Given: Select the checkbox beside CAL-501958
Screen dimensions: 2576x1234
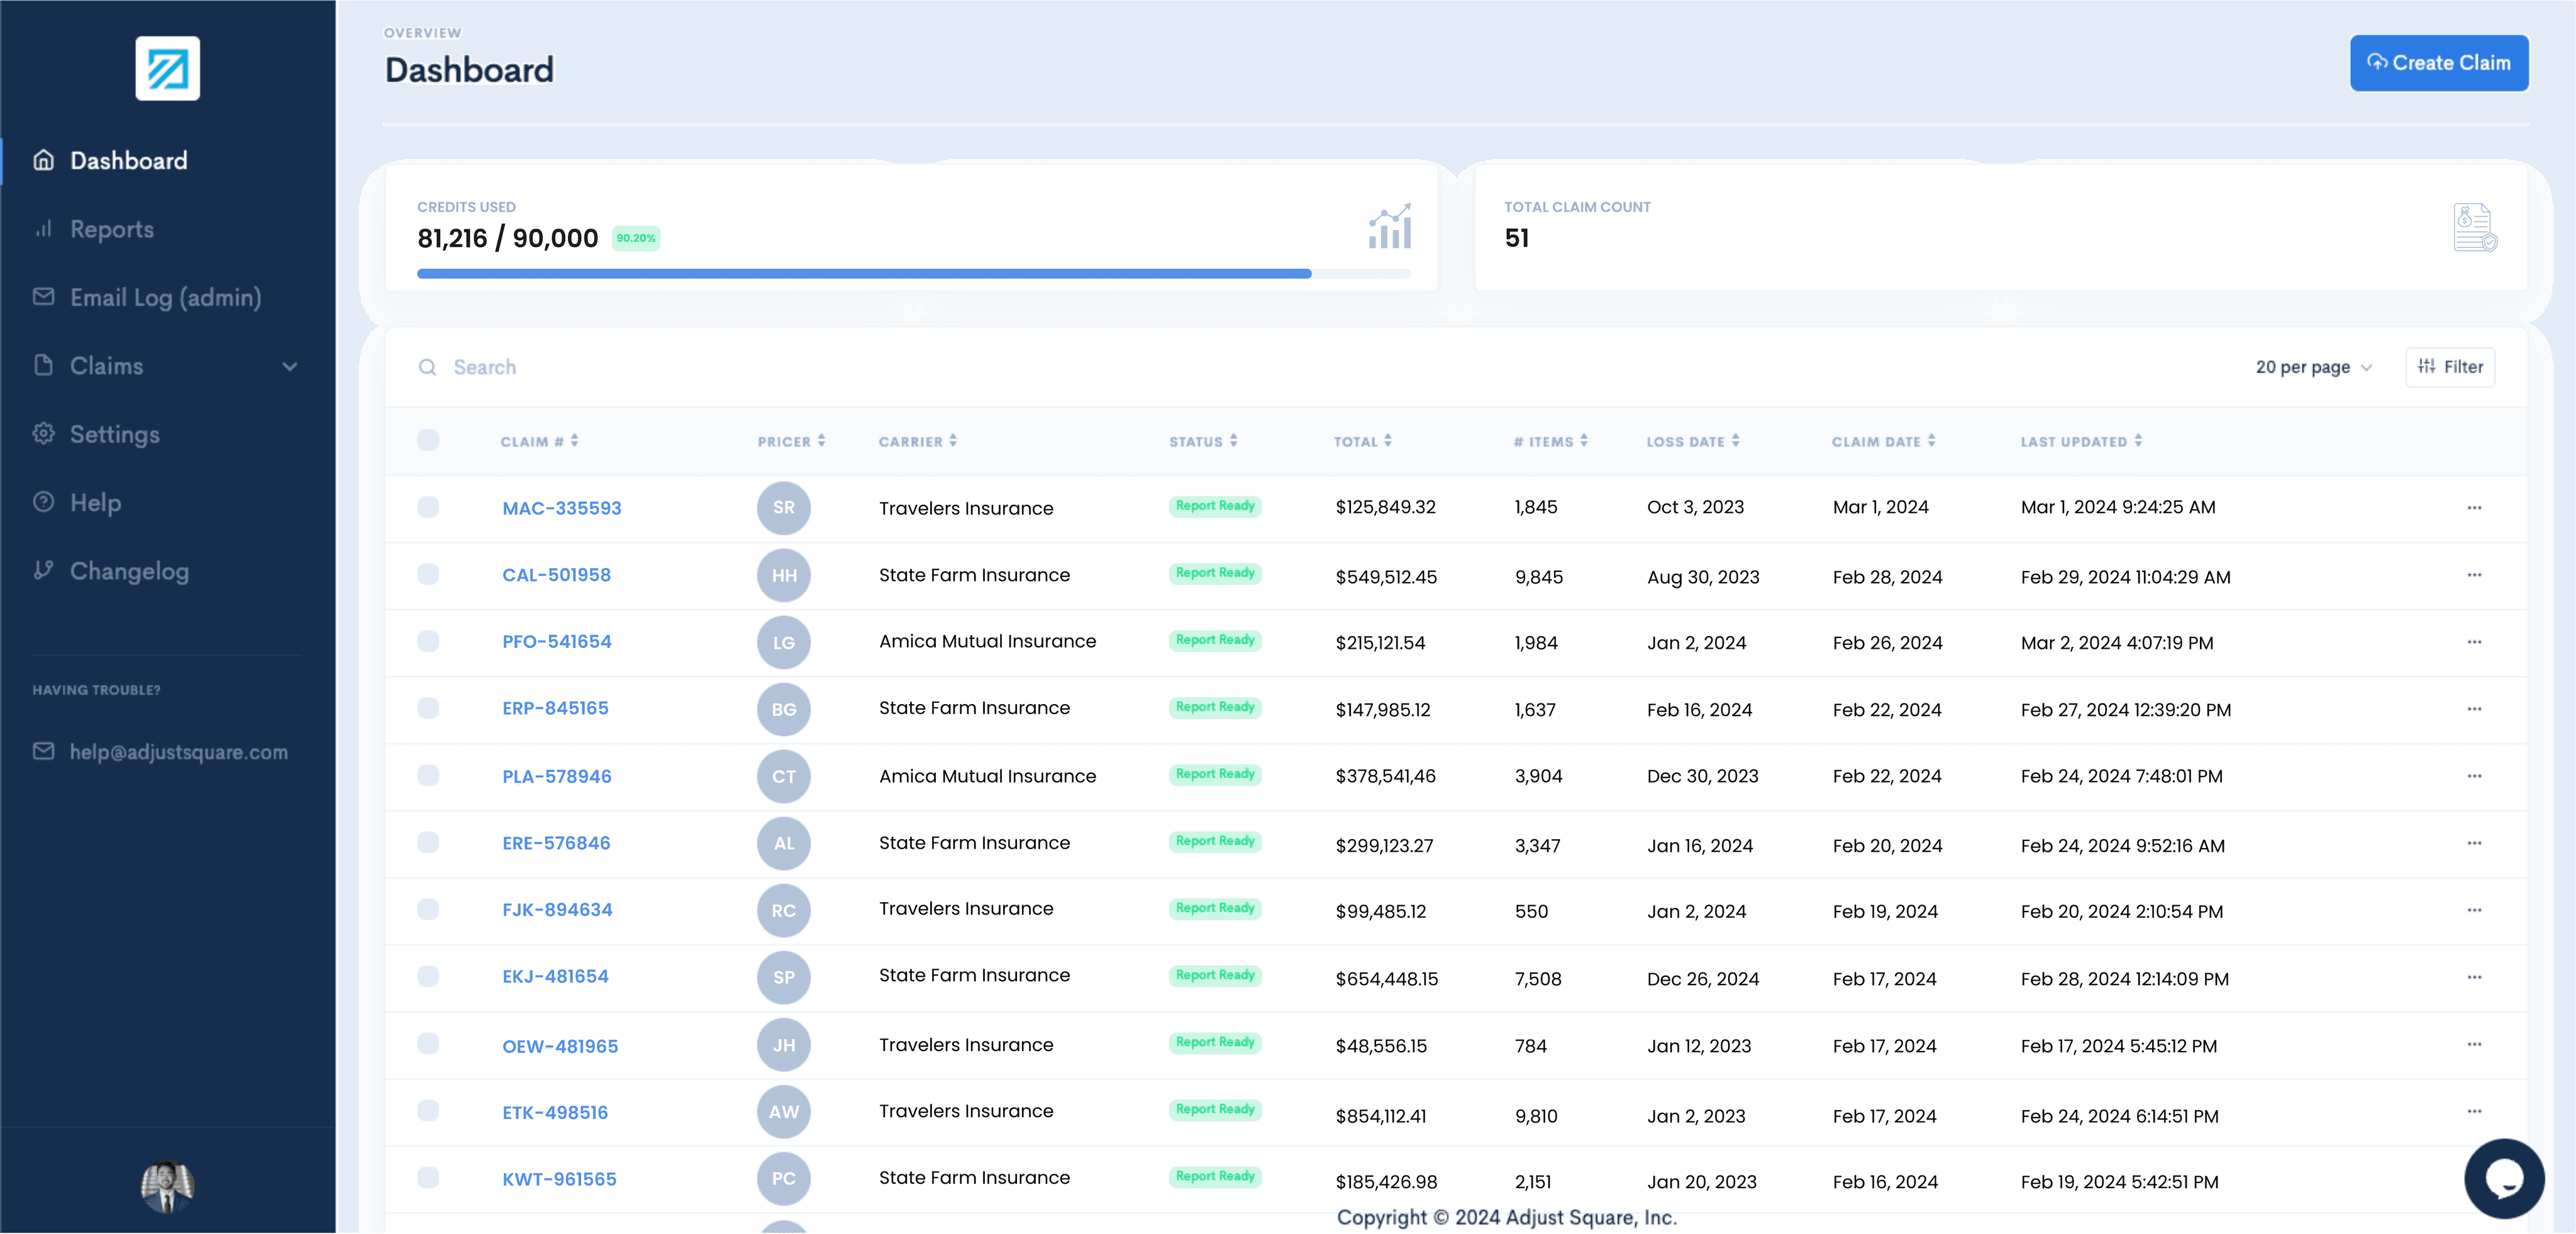Looking at the screenshot, I should click(x=428, y=576).
